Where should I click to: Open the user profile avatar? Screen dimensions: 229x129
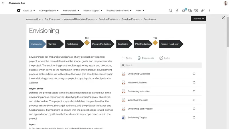226,3
